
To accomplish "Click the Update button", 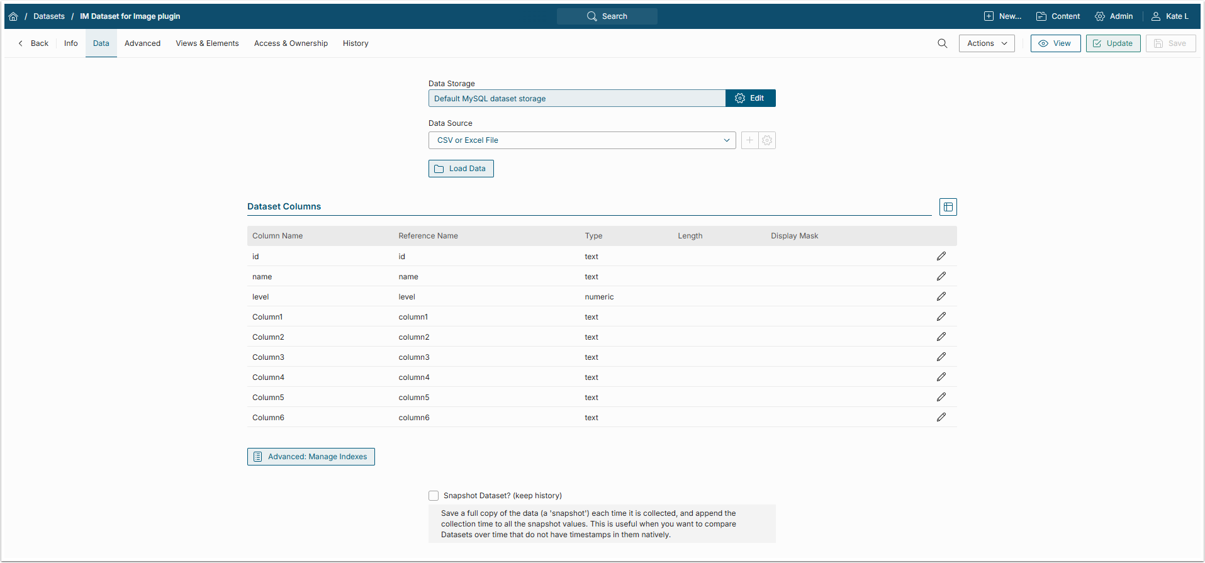I will (x=1113, y=43).
